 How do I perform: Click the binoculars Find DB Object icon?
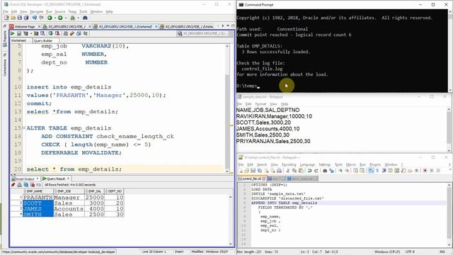85,18
